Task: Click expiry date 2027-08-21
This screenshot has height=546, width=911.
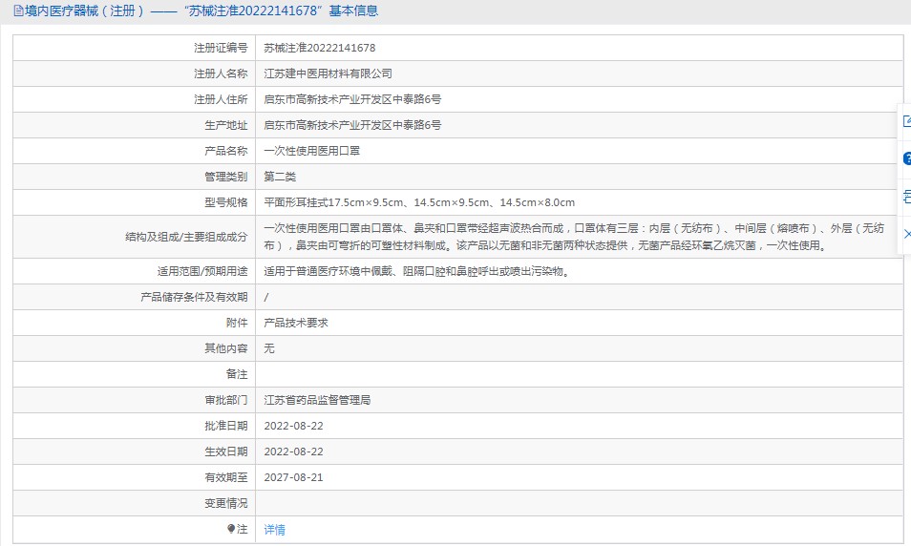Action: pyautogui.click(x=293, y=477)
